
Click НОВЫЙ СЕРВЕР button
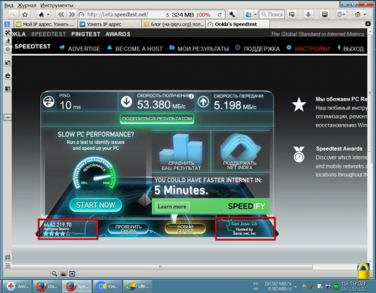coord(185,229)
